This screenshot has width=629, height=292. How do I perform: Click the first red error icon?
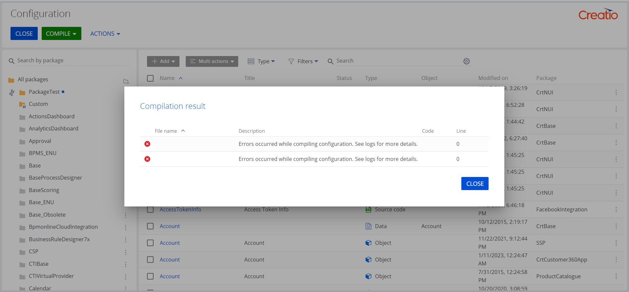pos(147,144)
